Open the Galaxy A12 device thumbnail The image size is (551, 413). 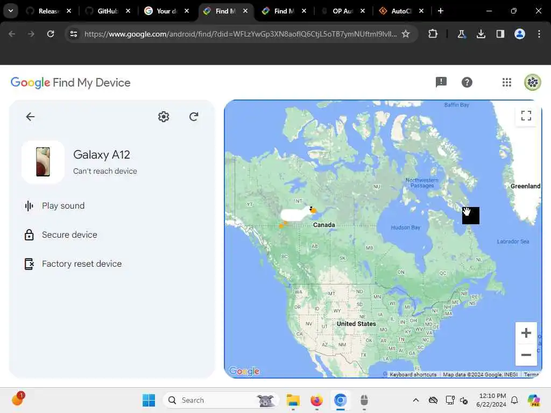pyautogui.click(x=43, y=162)
